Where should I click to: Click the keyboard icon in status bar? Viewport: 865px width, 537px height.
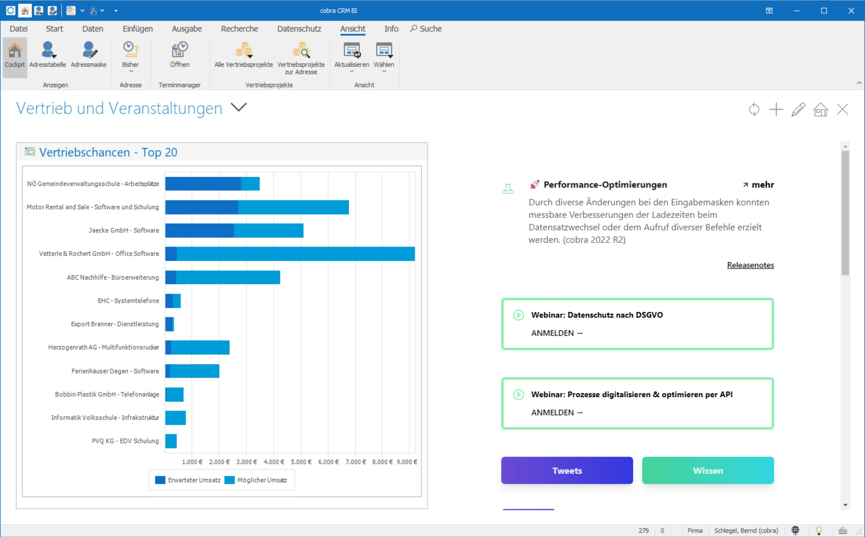point(842,530)
